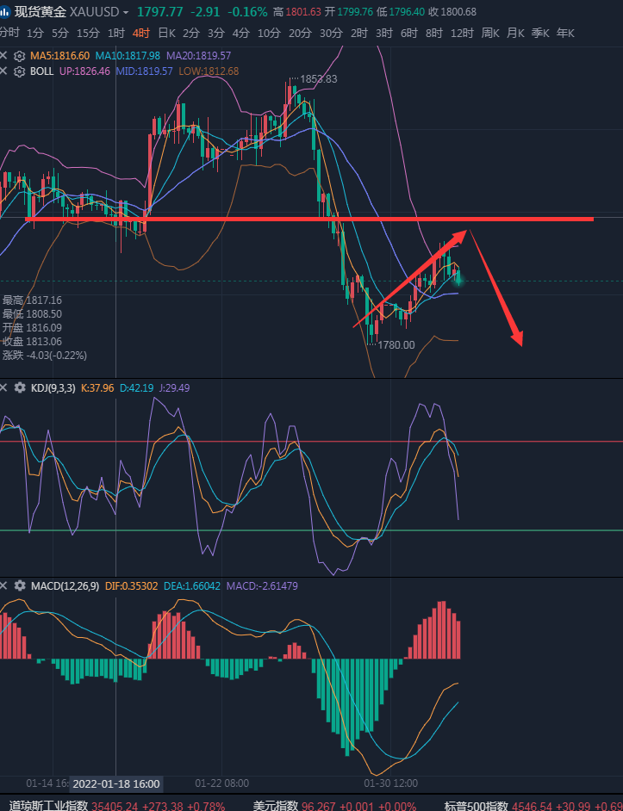
Task: Select the 15分 timeframe
Action: click(x=88, y=33)
